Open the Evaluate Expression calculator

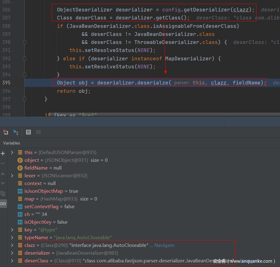point(28,132)
